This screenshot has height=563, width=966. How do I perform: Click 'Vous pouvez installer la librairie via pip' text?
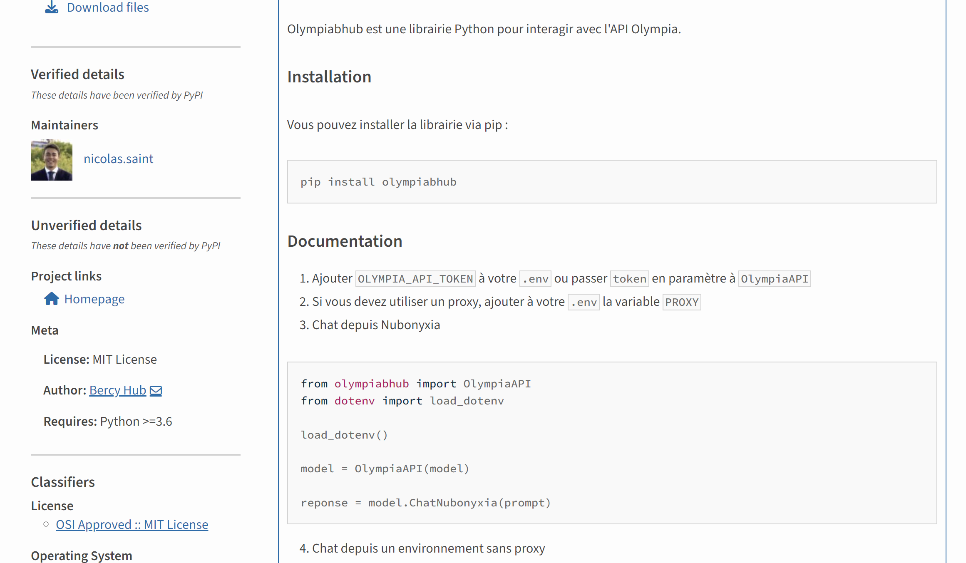(397, 125)
